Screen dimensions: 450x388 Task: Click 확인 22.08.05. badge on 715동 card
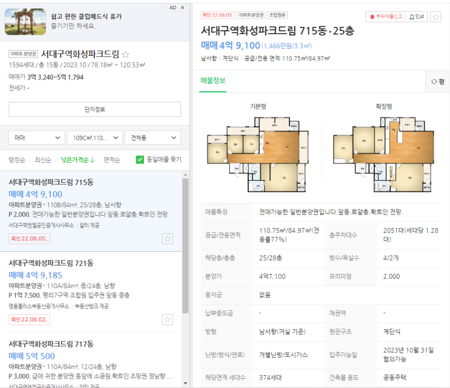tap(29, 239)
